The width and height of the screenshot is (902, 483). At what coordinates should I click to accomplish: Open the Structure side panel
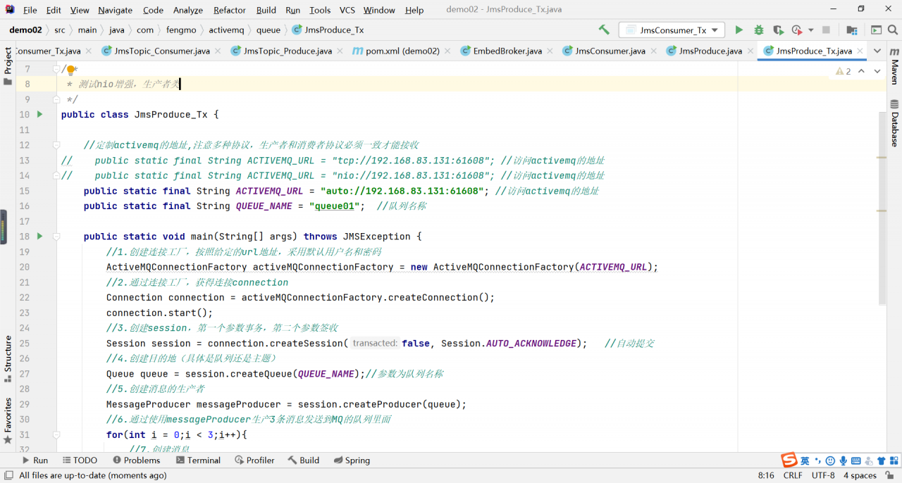click(8, 359)
